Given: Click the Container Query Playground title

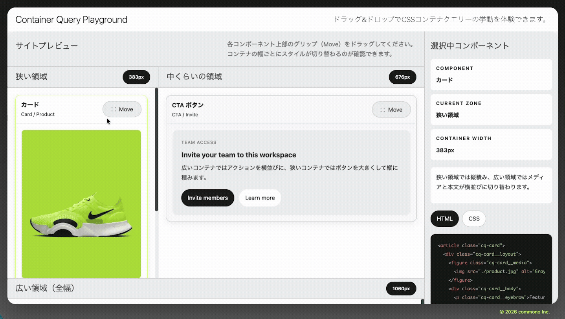Looking at the screenshot, I should click(72, 20).
